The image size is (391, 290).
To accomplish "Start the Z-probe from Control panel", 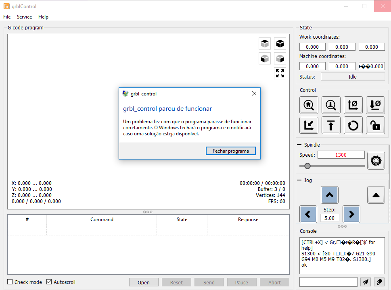I will 331,105.
